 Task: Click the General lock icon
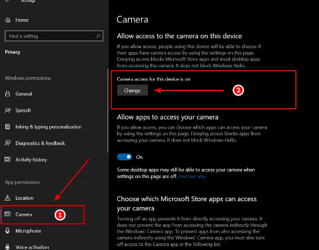[8, 94]
